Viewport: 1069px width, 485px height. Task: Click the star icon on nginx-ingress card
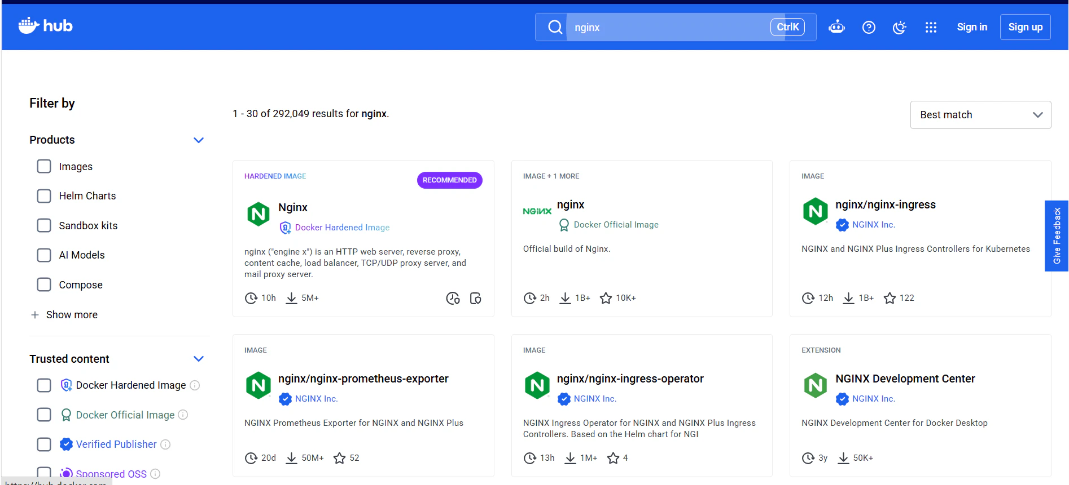point(890,298)
